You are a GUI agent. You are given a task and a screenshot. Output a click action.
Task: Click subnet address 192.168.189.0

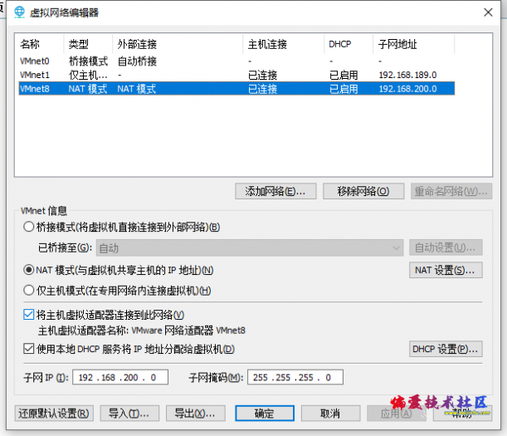pos(407,75)
